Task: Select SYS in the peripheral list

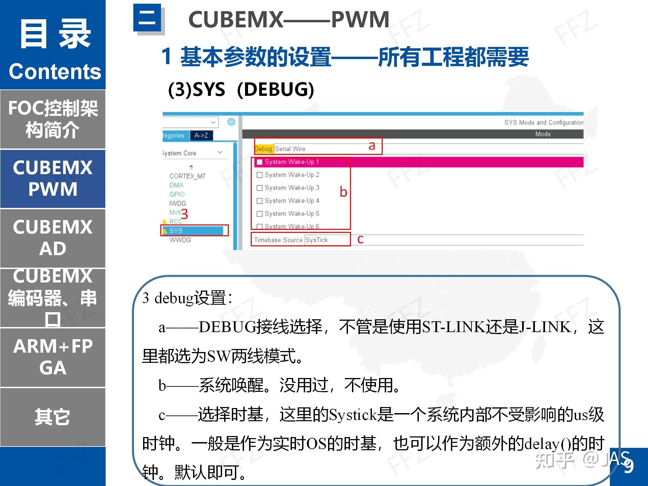Action: click(x=176, y=231)
